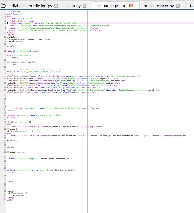The image size is (194, 213).
Task: Click the 'Negative!! You do not have diabetes' line
Action: pyautogui.click(x=98, y=136)
